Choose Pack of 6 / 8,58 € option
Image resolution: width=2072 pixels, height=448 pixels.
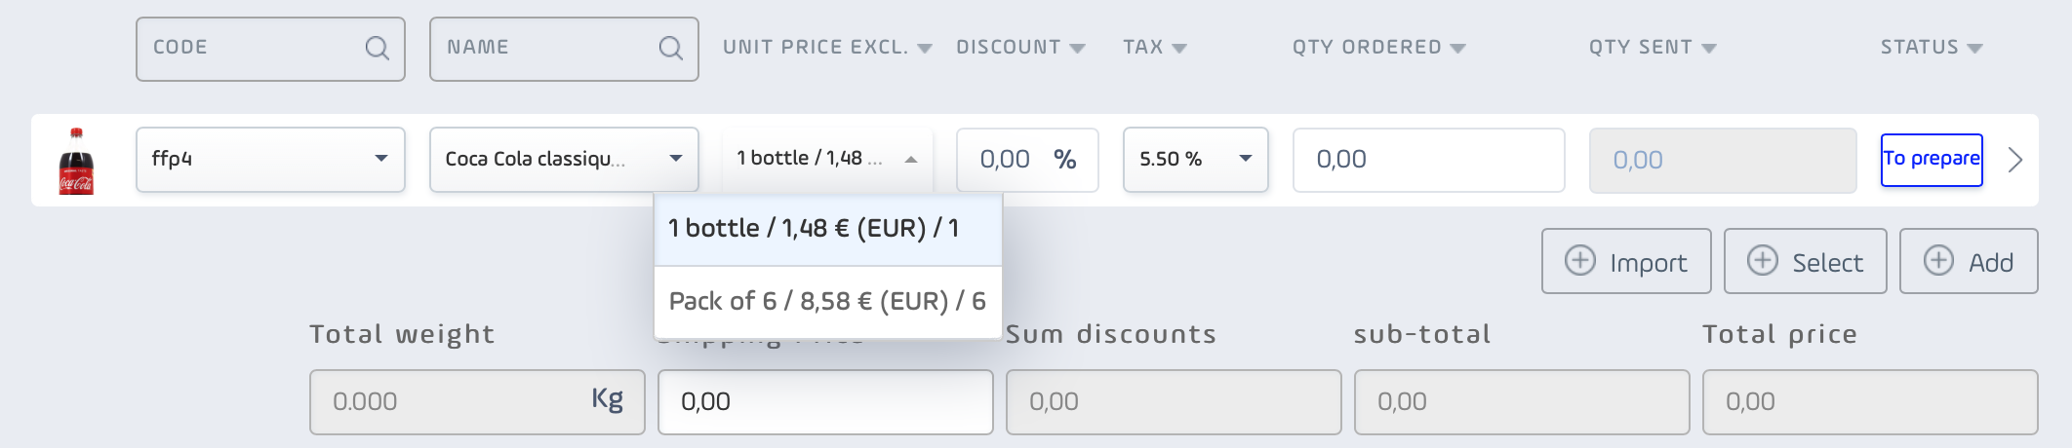(x=827, y=302)
